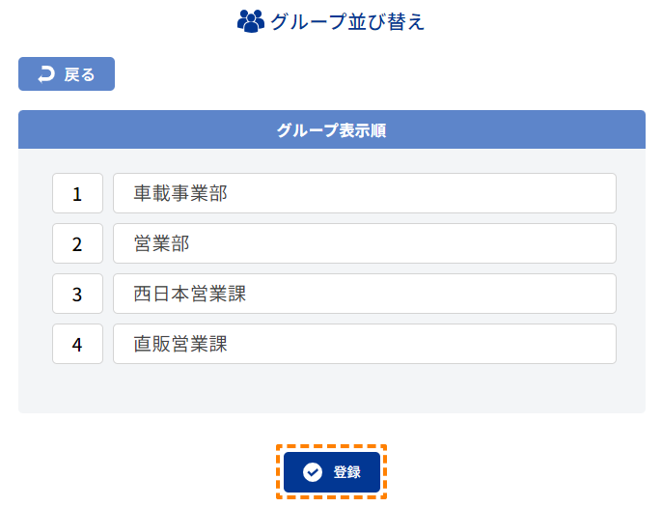Click the return arrow icon on 戻る button

tap(46, 74)
